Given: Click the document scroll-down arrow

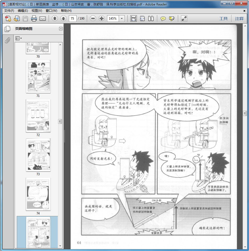Looking at the screenshot, I should (245, 247).
